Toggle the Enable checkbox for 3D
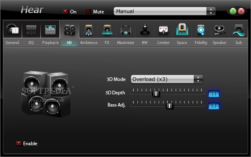Viewport: 251px width, 157px height. (19, 144)
